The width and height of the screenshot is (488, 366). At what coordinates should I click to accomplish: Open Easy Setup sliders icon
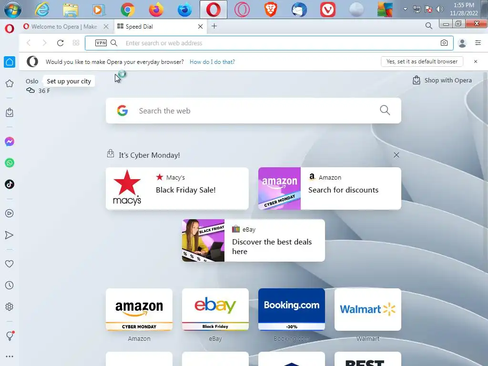click(x=478, y=43)
